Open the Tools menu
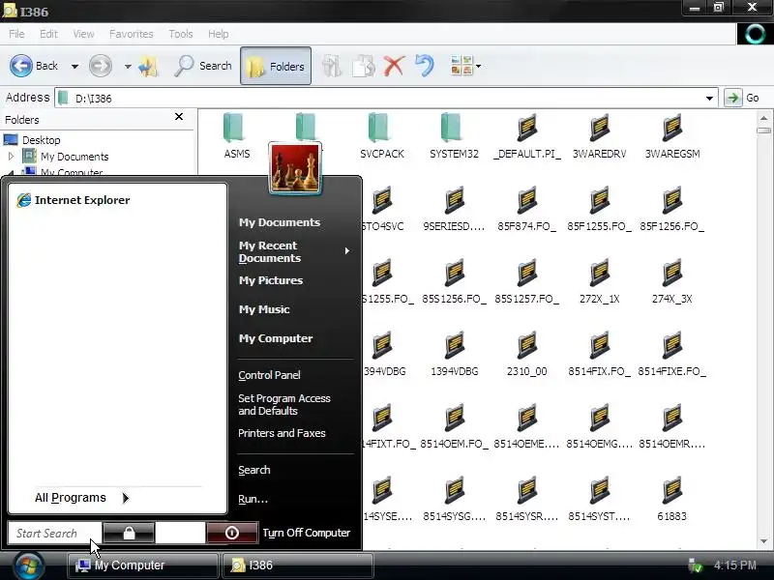The height and width of the screenshot is (580, 774). [x=181, y=34]
